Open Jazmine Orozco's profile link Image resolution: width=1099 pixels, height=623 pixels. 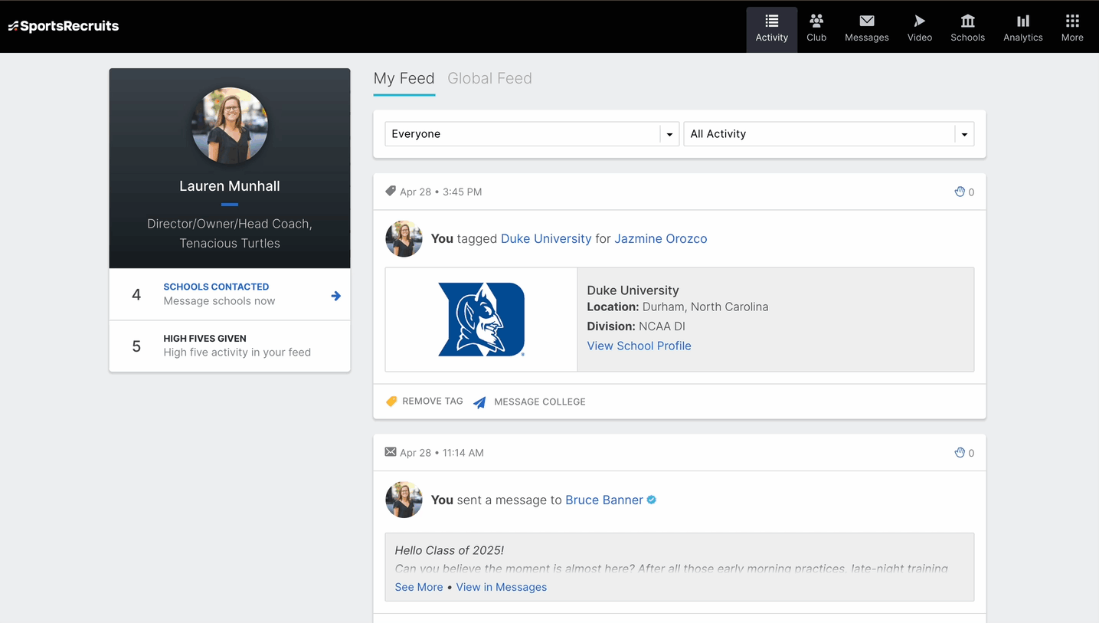point(661,239)
